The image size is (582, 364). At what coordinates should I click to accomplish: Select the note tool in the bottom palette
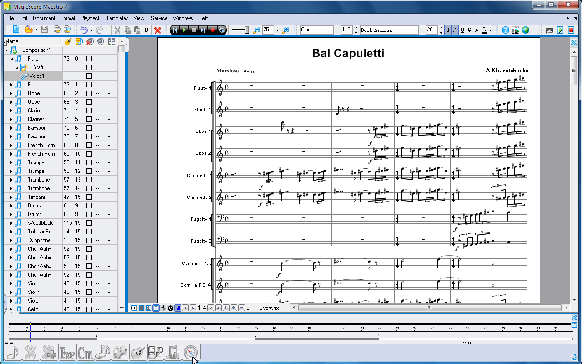click(13, 352)
